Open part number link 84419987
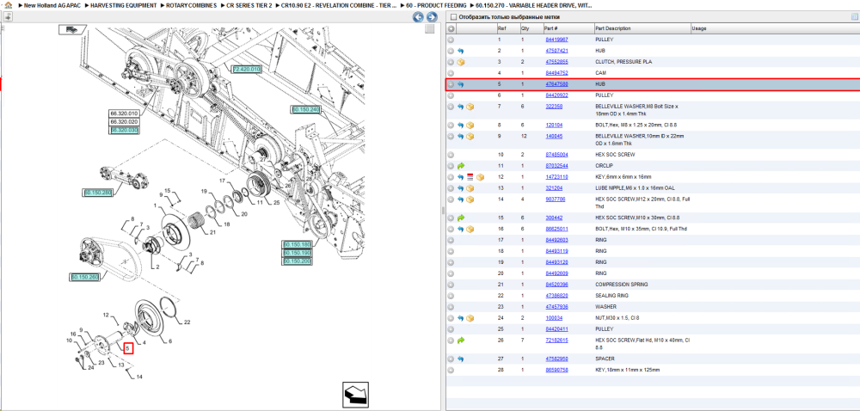 click(556, 40)
